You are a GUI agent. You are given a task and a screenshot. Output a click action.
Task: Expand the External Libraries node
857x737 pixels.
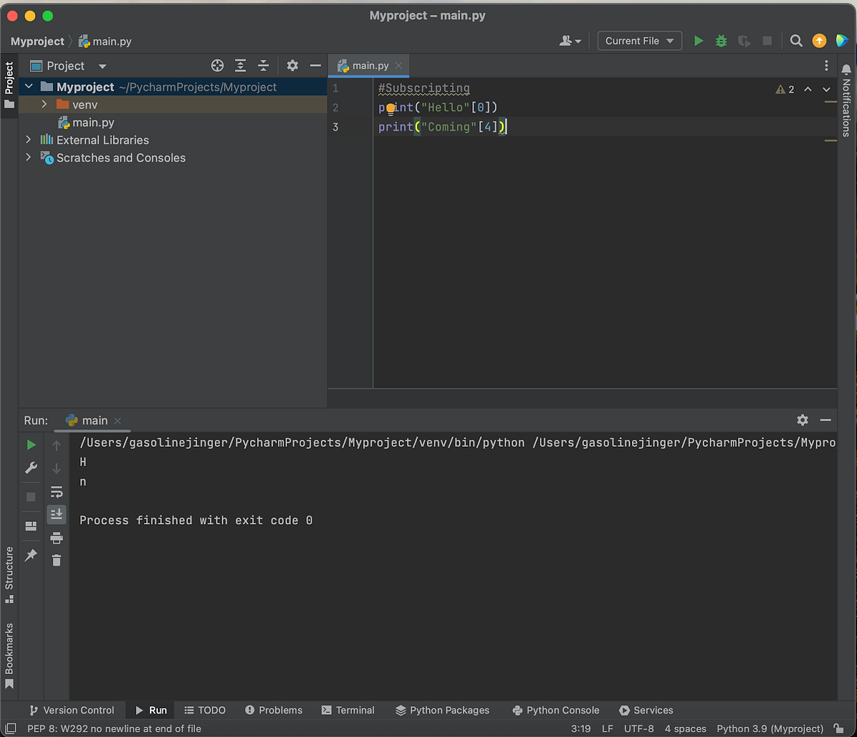[x=28, y=140]
